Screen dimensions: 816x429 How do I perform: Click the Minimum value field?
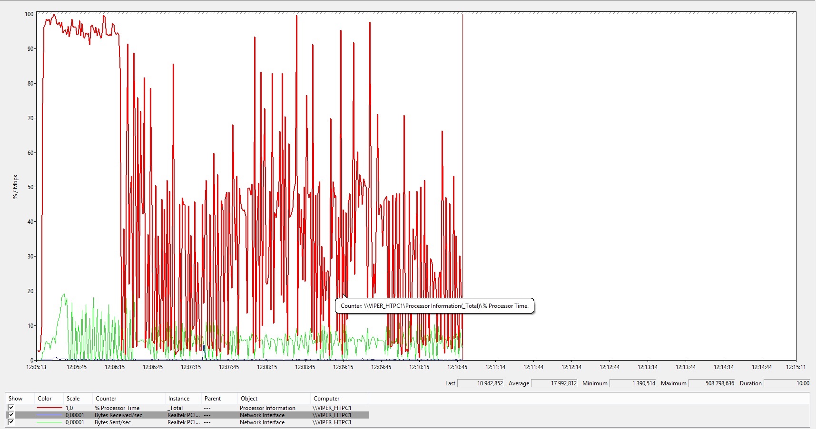pyautogui.click(x=633, y=383)
